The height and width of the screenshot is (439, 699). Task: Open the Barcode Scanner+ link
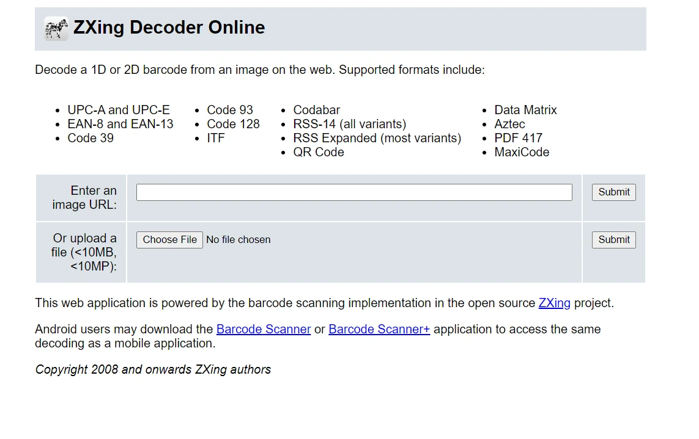point(379,329)
